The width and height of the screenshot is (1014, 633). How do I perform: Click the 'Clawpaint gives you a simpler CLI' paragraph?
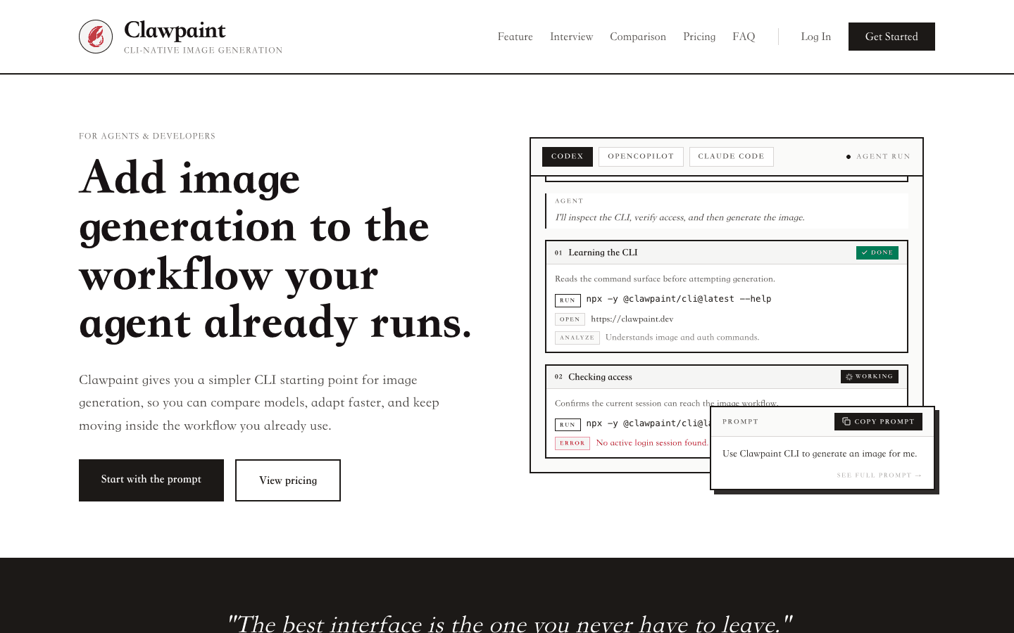(259, 403)
